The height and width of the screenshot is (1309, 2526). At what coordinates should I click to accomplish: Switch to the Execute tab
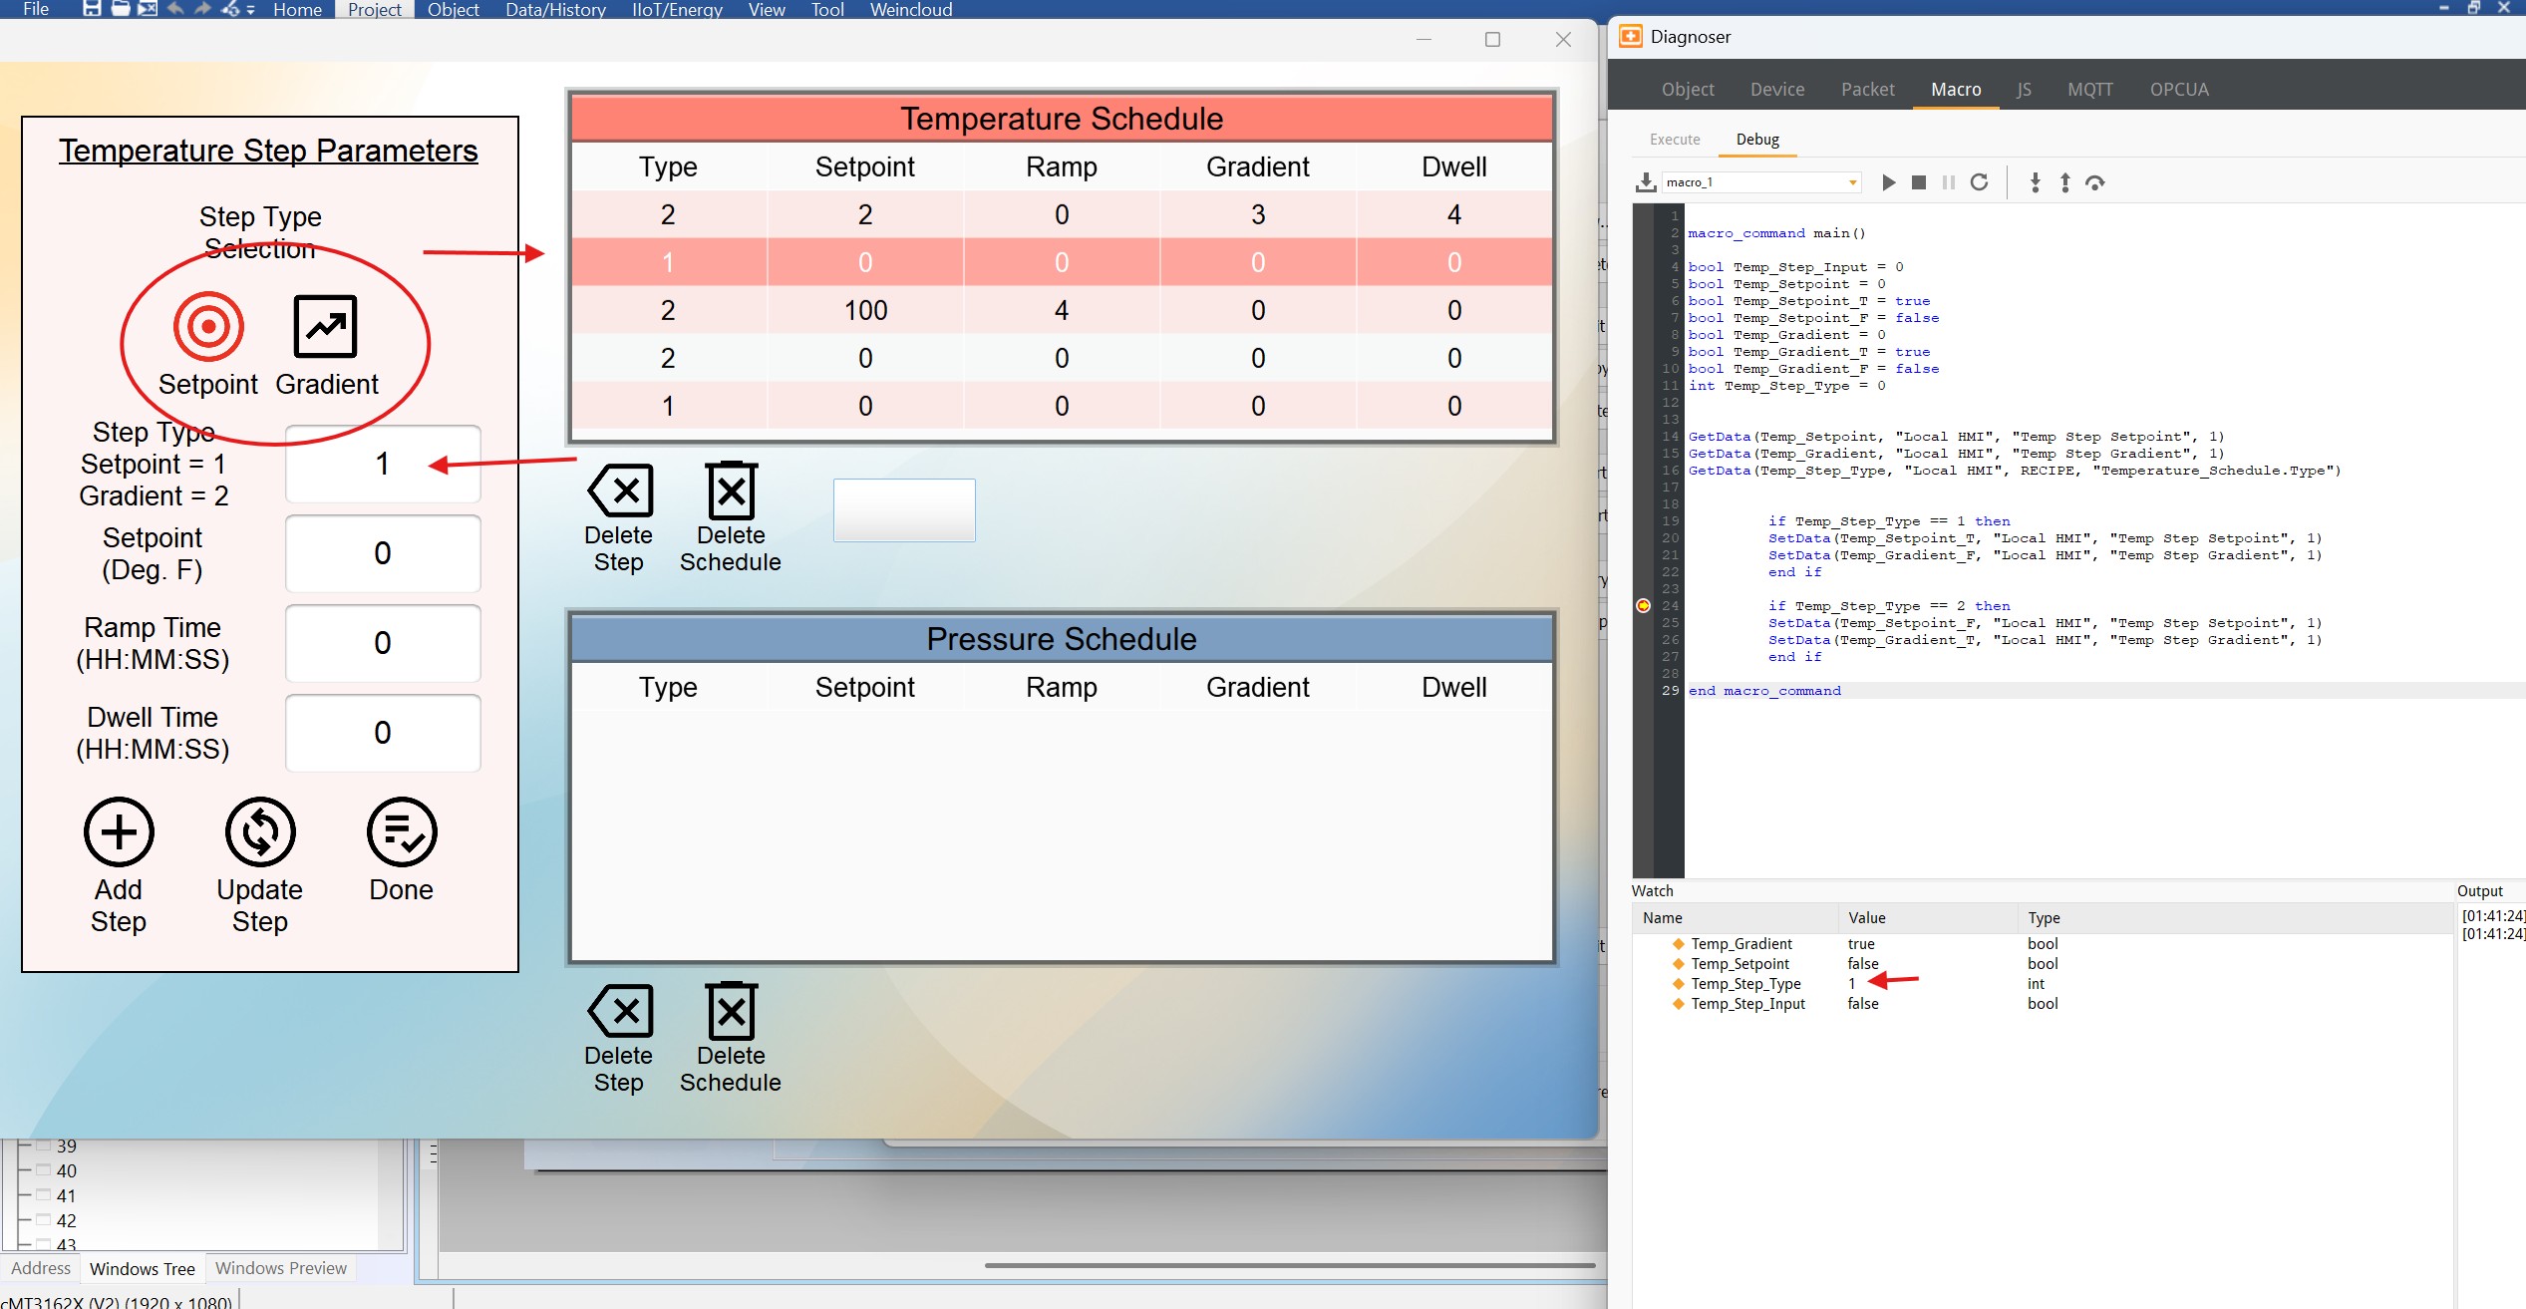click(1675, 140)
